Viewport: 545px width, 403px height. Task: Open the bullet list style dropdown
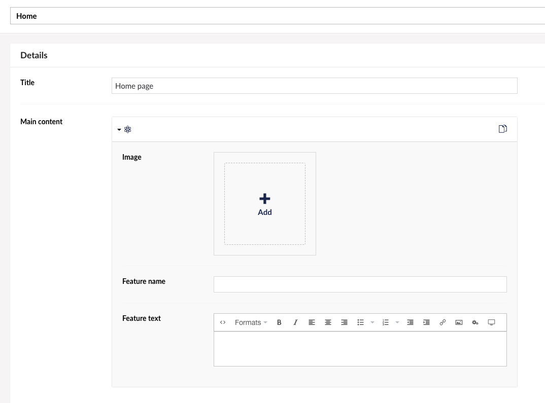(372, 322)
